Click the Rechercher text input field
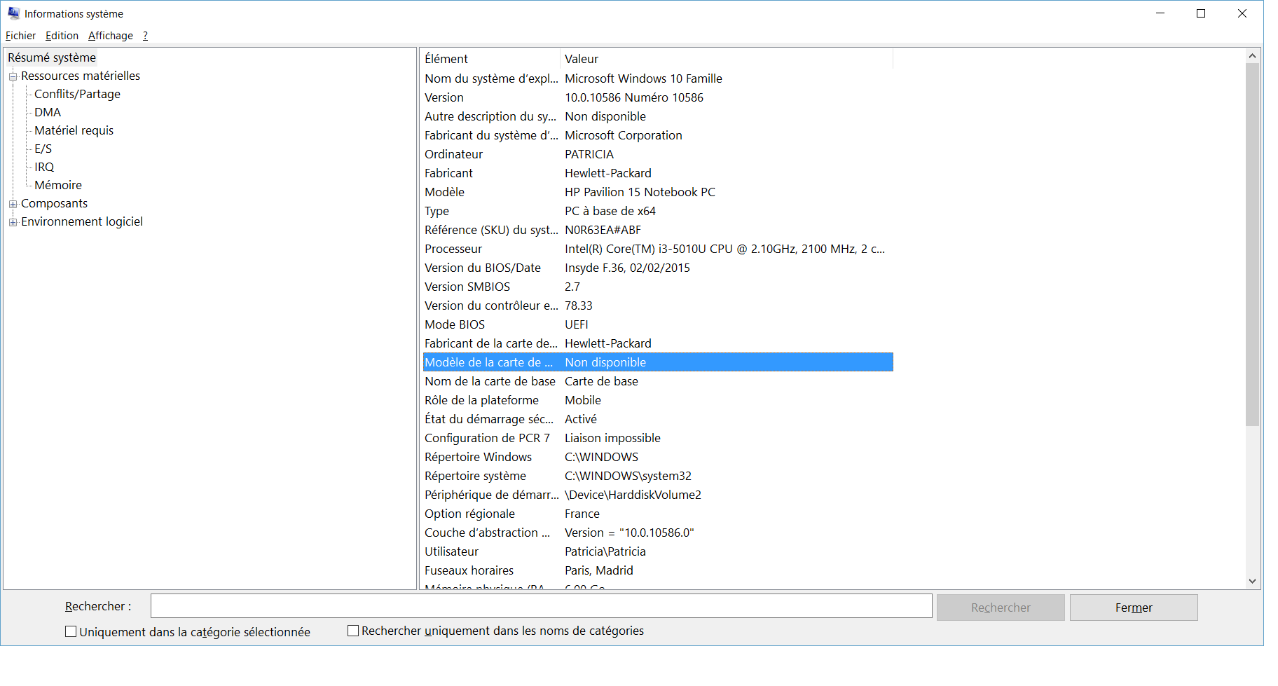The width and height of the screenshot is (1278, 686). pyautogui.click(x=541, y=606)
